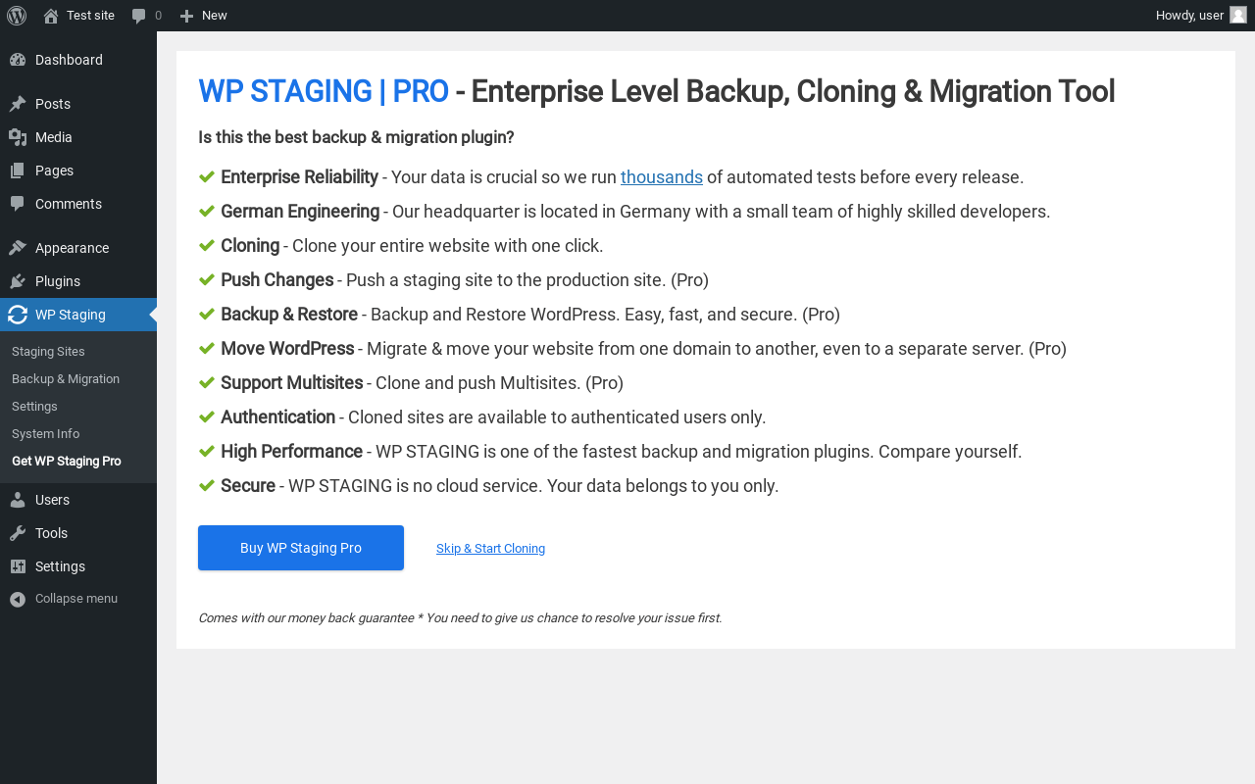Click the Tools wrench icon

[18, 533]
